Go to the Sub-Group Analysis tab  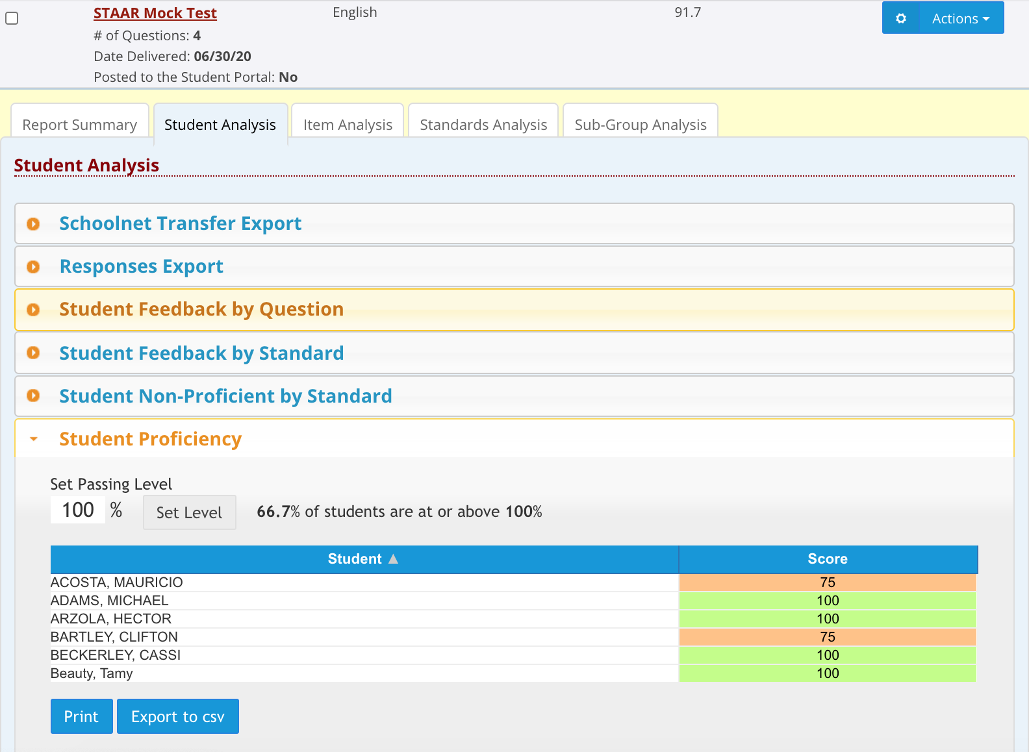click(x=640, y=125)
